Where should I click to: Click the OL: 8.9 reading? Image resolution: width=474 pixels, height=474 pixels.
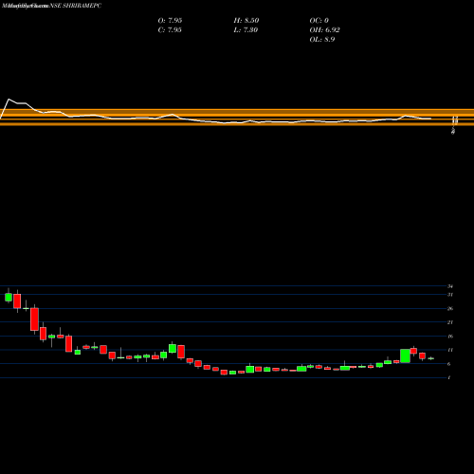(322, 40)
